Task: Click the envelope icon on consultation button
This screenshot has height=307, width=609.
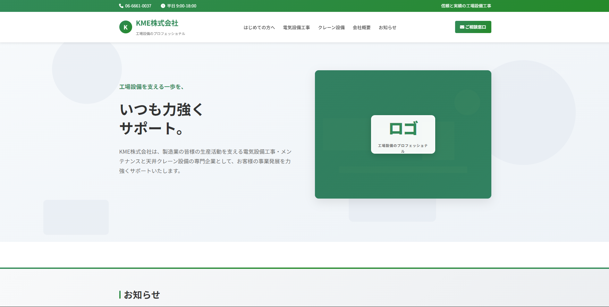Action: point(462,27)
